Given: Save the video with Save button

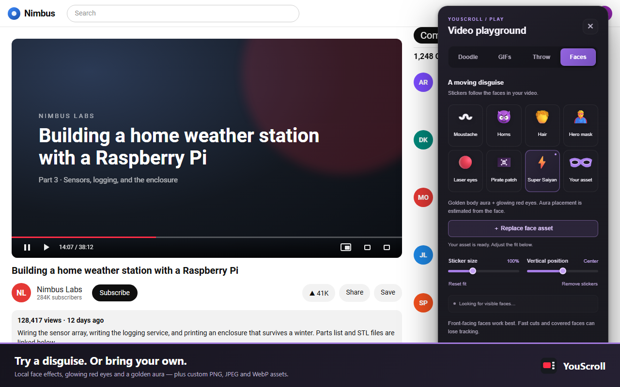Looking at the screenshot, I should [x=388, y=293].
